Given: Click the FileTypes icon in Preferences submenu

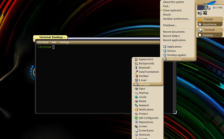Looking at the screenshot, I should (136, 84).
